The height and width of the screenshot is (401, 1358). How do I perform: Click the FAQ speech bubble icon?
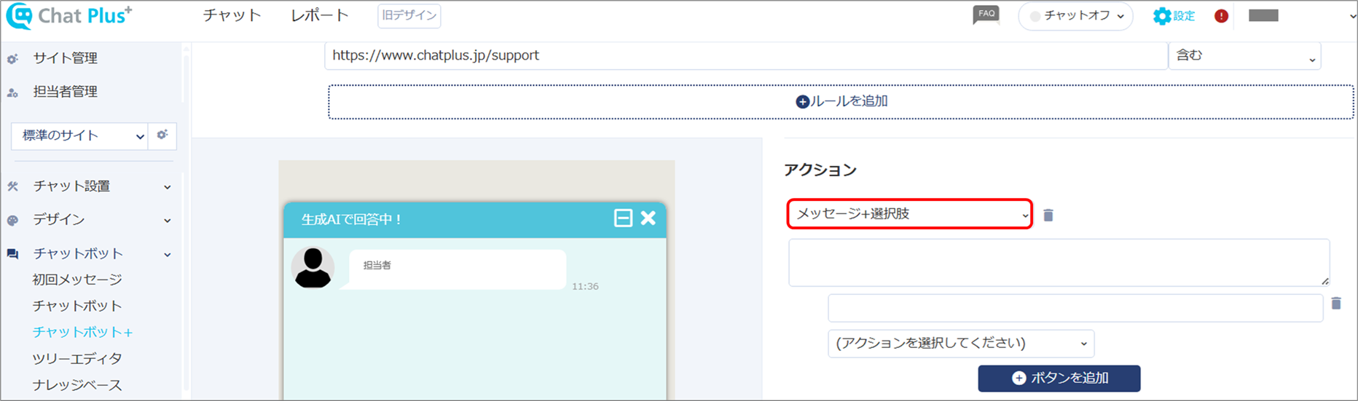point(986,15)
